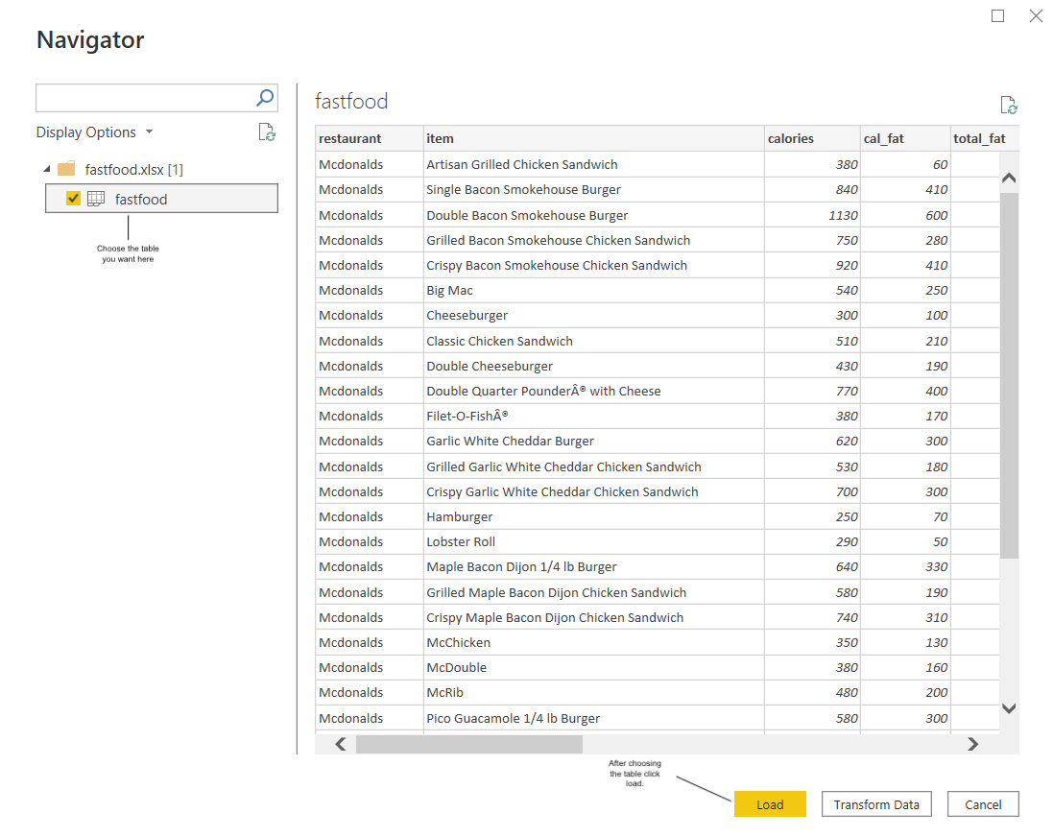Viewport: 1053px width, 837px height.
Task: Click the Grilled Garlic White Cheddar Chicken Sandwich cell
Action: point(593,466)
